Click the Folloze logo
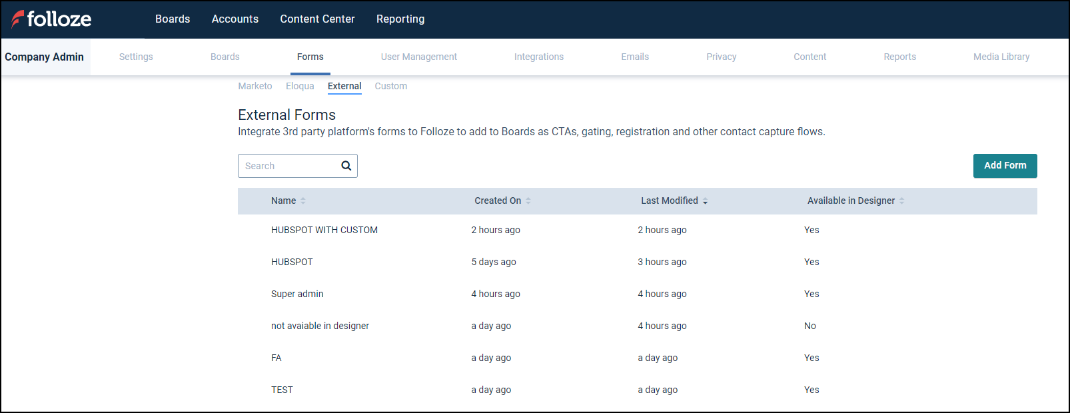The height and width of the screenshot is (413, 1070). 51,19
